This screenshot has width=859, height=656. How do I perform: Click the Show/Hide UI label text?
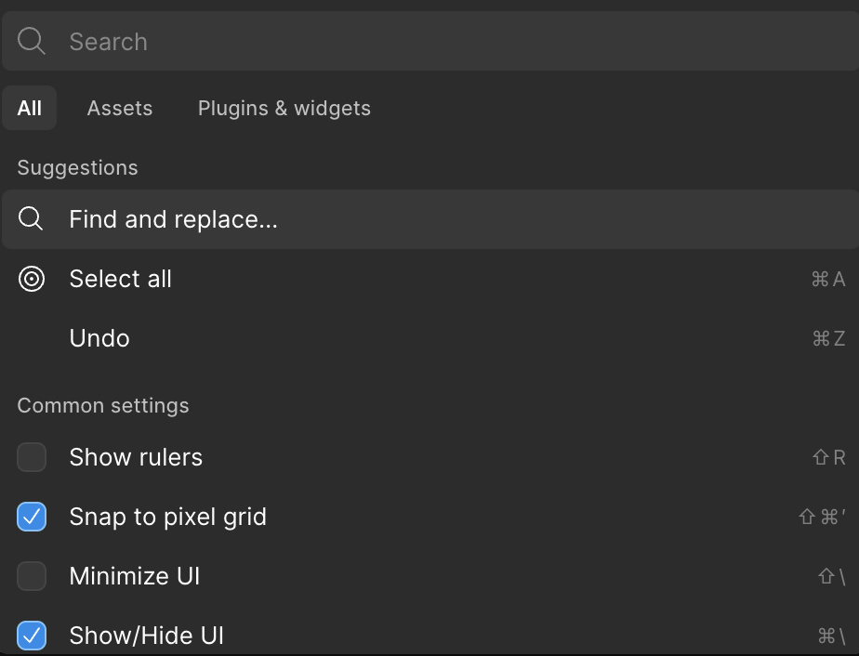point(147,636)
